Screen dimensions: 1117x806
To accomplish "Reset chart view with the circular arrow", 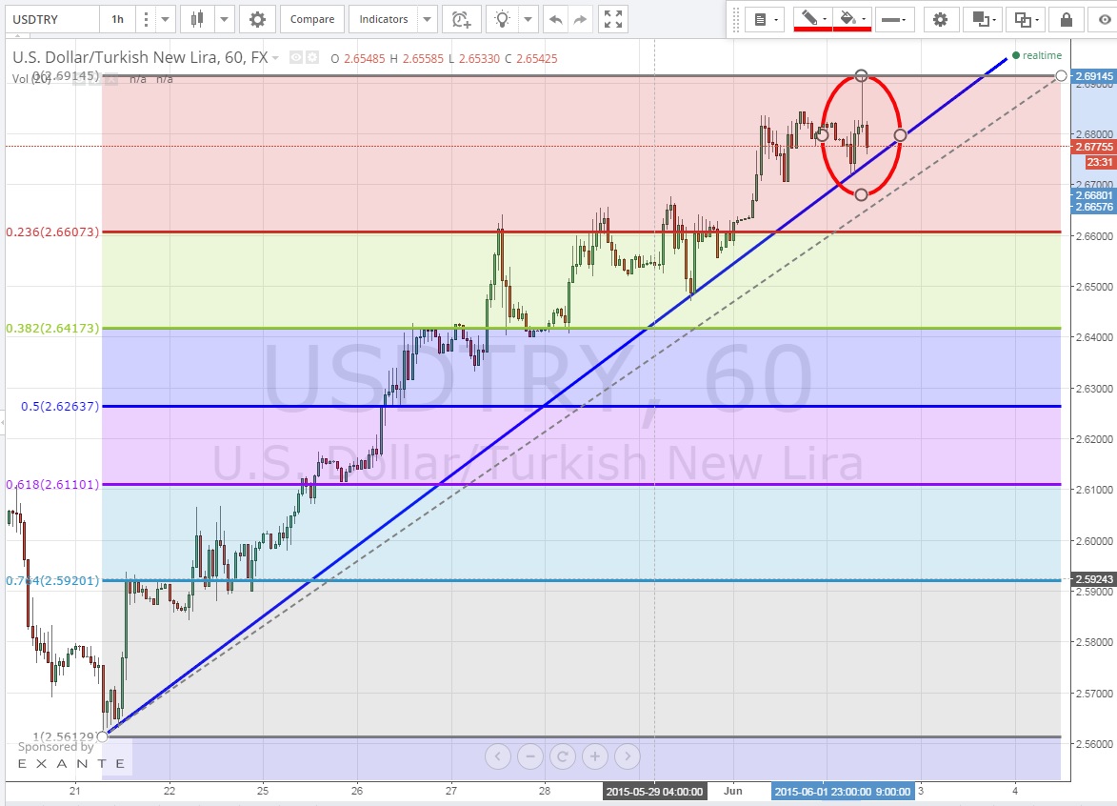I will [562, 757].
